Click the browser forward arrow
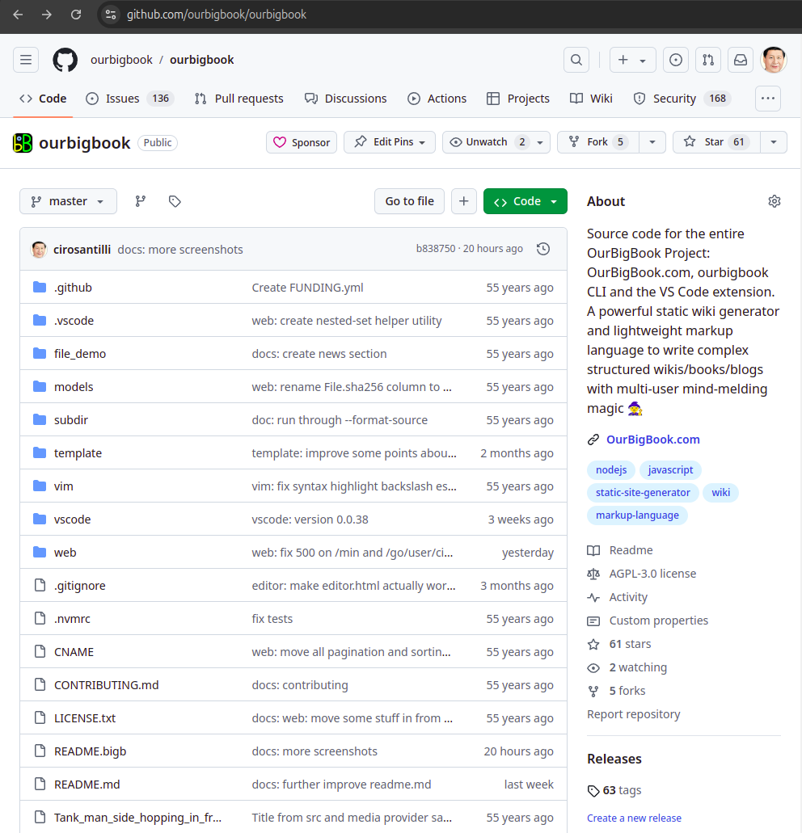Viewport: 802px width, 833px height. click(47, 15)
